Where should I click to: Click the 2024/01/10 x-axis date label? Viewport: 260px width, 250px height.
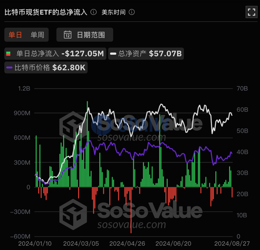(x=35, y=243)
